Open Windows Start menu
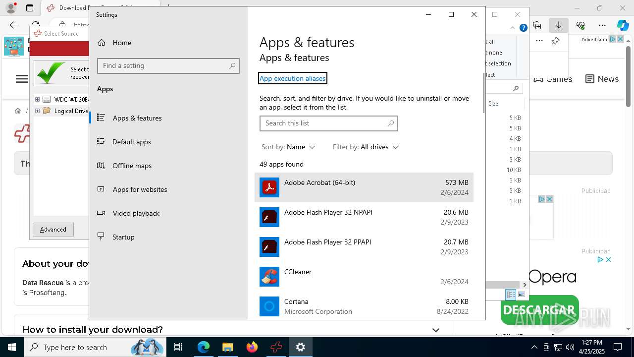This screenshot has width=634, height=357. [x=12, y=347]
